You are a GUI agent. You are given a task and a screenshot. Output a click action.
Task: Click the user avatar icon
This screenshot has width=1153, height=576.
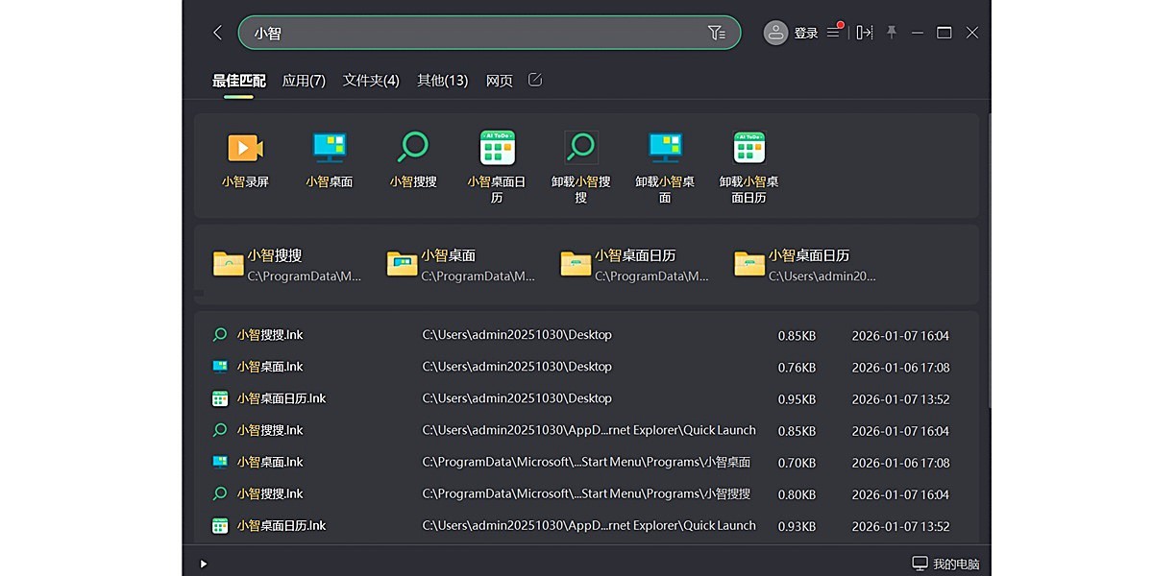click(776, 32)
